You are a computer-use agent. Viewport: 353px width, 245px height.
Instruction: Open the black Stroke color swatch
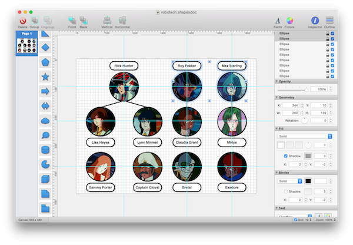308,181
